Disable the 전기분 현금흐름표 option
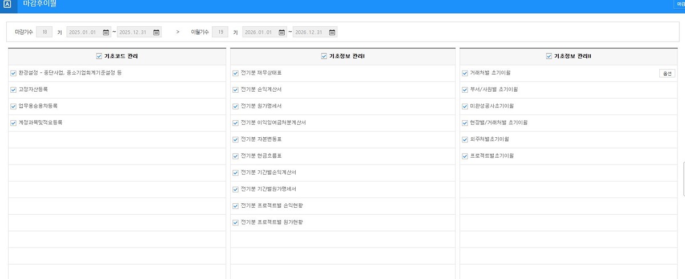The width and height of the screenshot is (685, 279). point(235,156)
